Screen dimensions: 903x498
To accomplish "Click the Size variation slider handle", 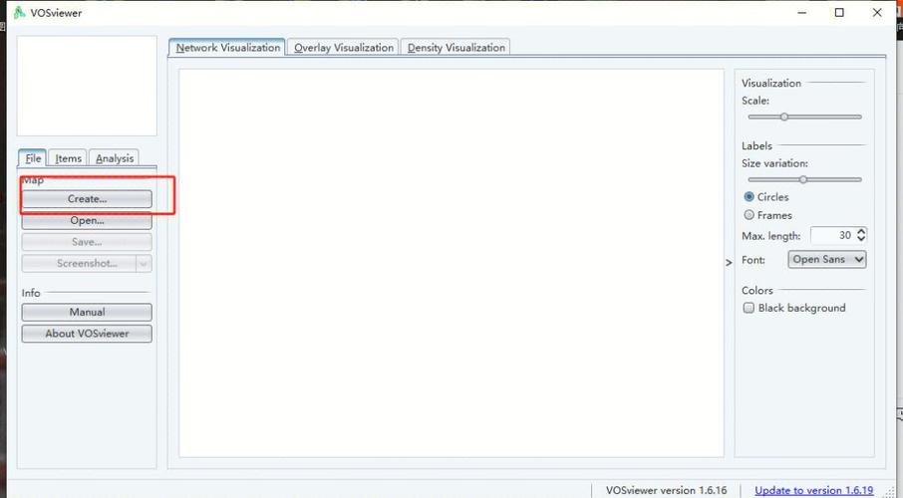I will coord(802,179).
